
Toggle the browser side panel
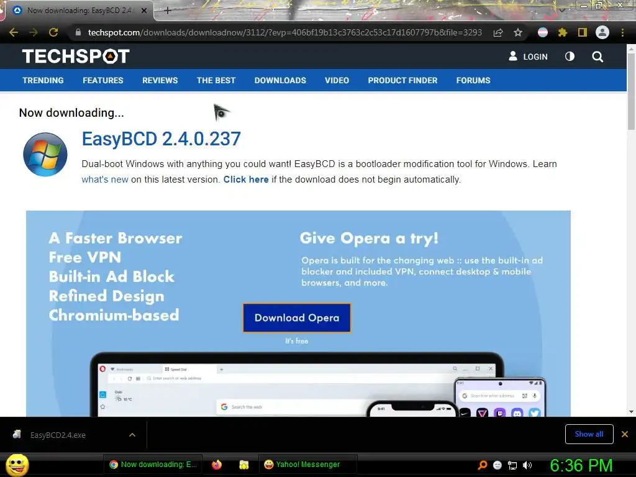click(582, 32)
